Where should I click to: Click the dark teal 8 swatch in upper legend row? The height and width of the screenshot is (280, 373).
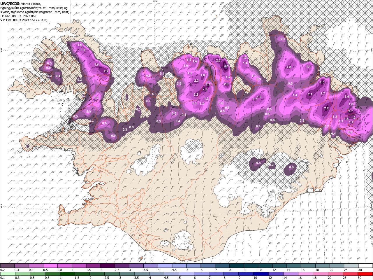tap(236, 266)
